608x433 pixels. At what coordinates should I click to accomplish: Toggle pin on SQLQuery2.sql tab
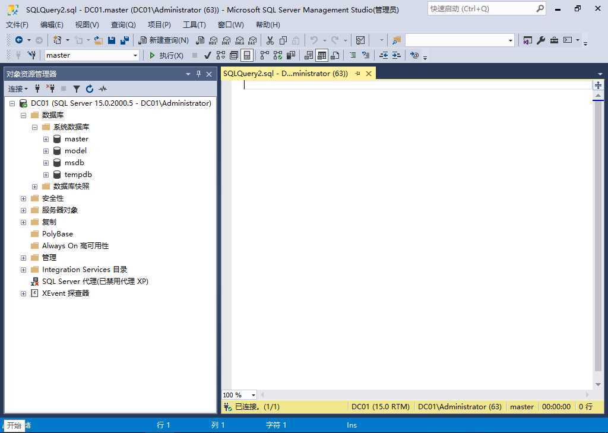357,73
